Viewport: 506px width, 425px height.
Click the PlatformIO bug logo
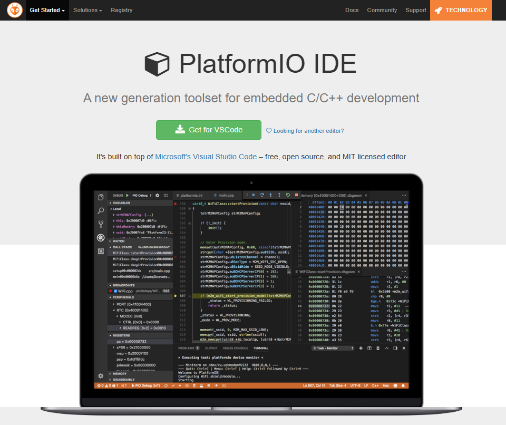pos(15,10)
